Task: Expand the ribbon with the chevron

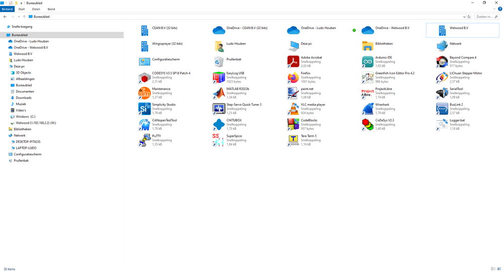Action: (x=494, y=9)
